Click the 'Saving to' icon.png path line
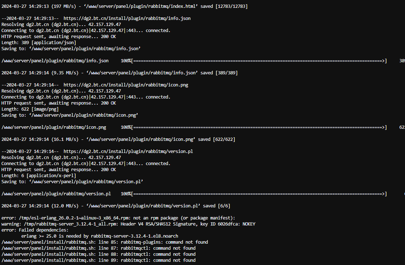This screenshot has height=265, width=405. click(70, 115)
